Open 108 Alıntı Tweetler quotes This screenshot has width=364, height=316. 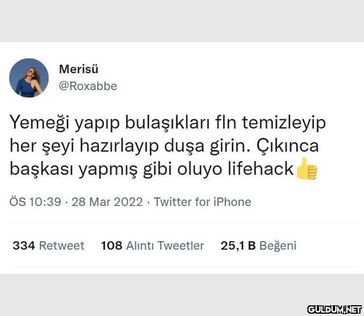click(x=152, y=246)
